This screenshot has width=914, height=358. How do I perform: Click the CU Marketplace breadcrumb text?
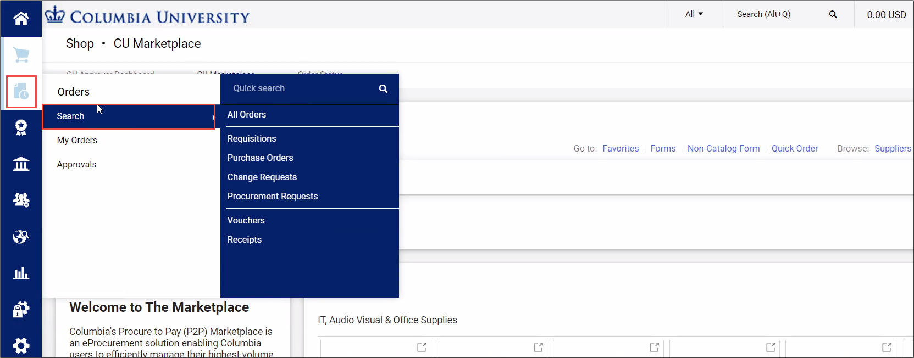(157, 43)
